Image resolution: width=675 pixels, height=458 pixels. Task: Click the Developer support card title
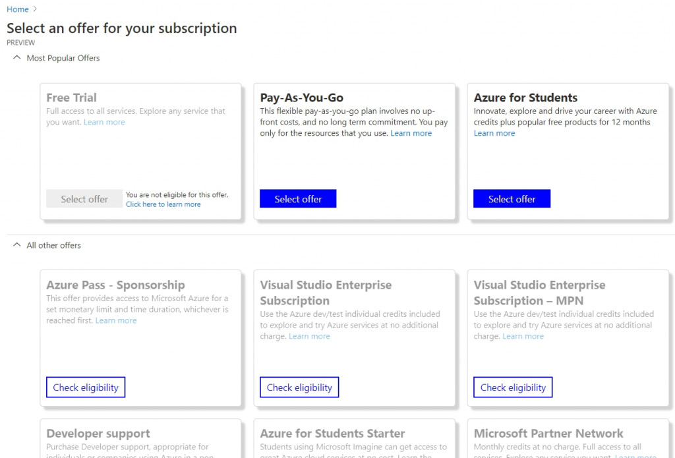tap(98, 434)
